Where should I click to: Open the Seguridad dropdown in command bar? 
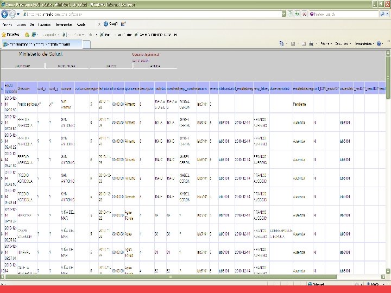(x=343, y=44)
